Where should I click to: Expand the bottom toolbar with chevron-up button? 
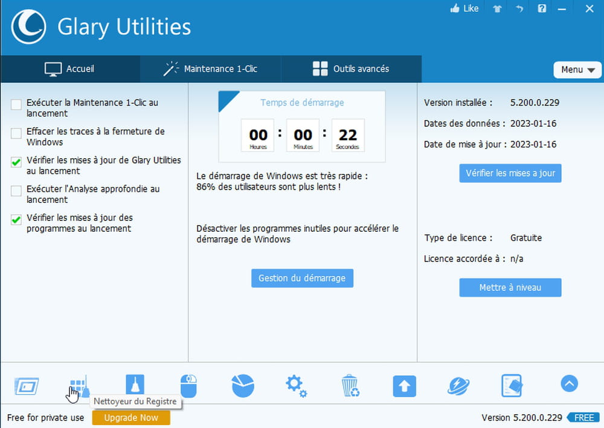[x=569, y=383]
